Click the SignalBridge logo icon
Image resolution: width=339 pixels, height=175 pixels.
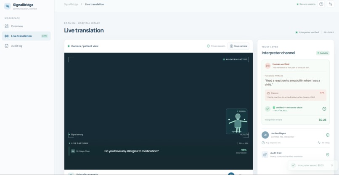click(7, 6)
